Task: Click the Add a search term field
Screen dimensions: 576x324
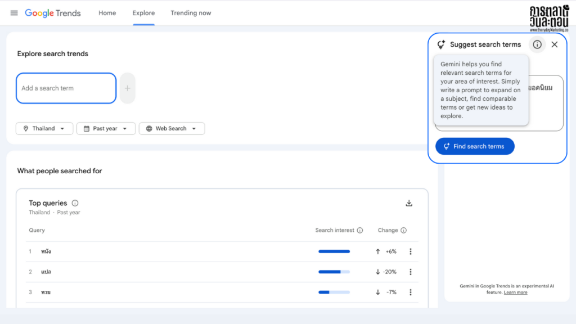Action: (x=66, y=88)
